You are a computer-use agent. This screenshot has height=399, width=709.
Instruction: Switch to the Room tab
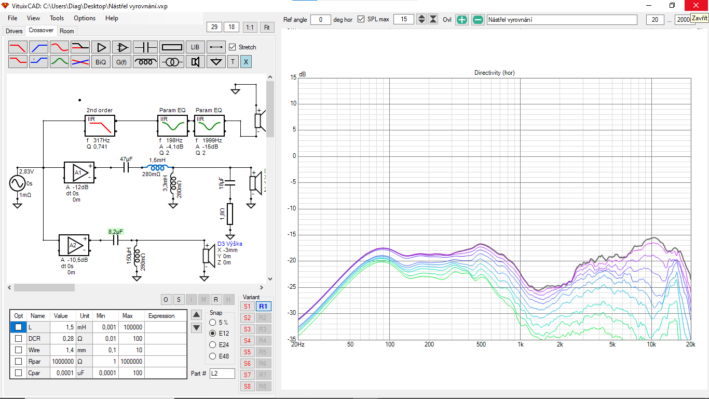point(67,31)
